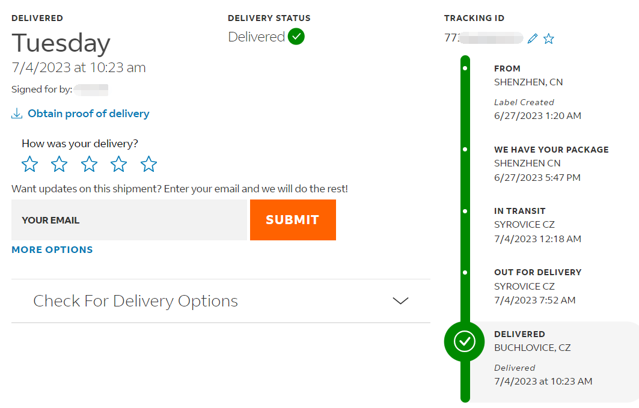Select the Out For Delivery timeline dot
The width and height of the screenshot is (639, 408).
[465, 272]
